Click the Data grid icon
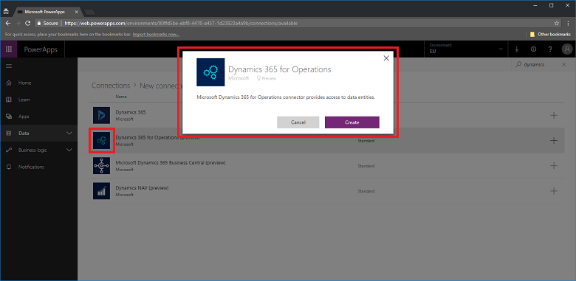576x281 pixels. (x=9, y=133)
